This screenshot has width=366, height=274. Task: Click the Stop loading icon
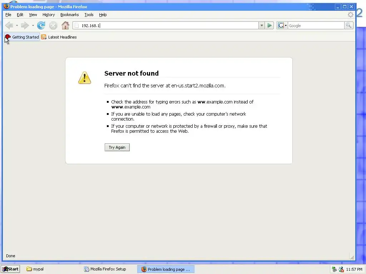pos(53,25)
